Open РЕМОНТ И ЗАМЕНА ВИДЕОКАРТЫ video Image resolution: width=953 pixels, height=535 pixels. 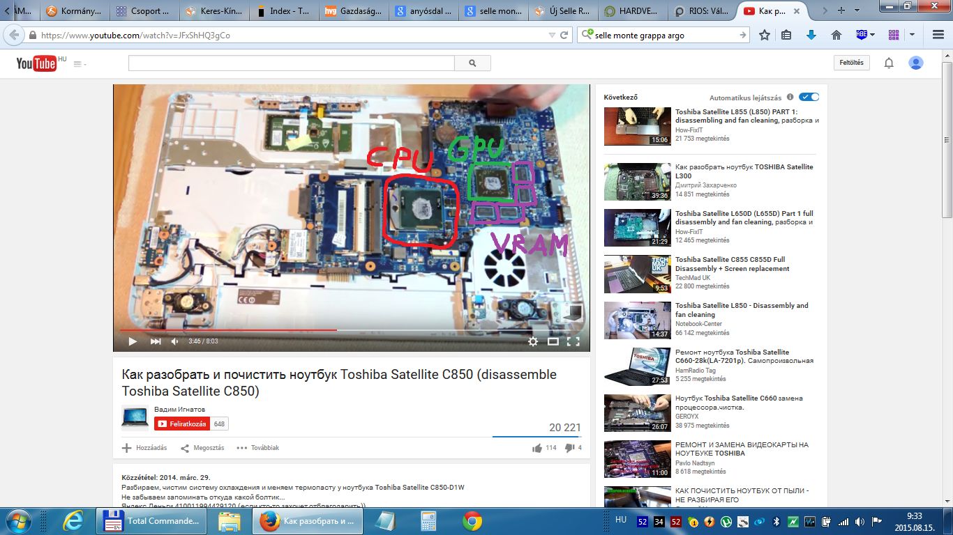click(742, 449)
